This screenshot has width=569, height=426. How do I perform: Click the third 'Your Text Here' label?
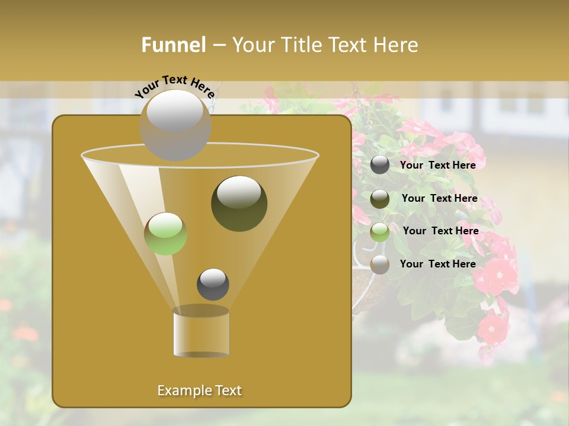441,231
